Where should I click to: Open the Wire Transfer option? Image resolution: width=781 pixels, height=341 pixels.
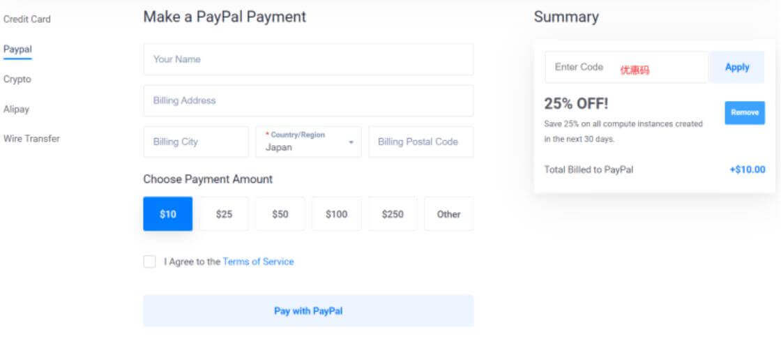click(31, 138)
